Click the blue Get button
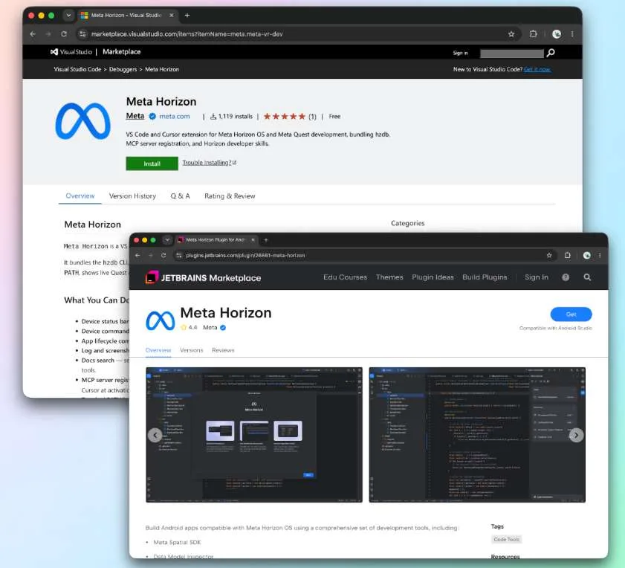The width and height of the screenshot is (625, 568). pyautogui.click(x=571, y=314)
